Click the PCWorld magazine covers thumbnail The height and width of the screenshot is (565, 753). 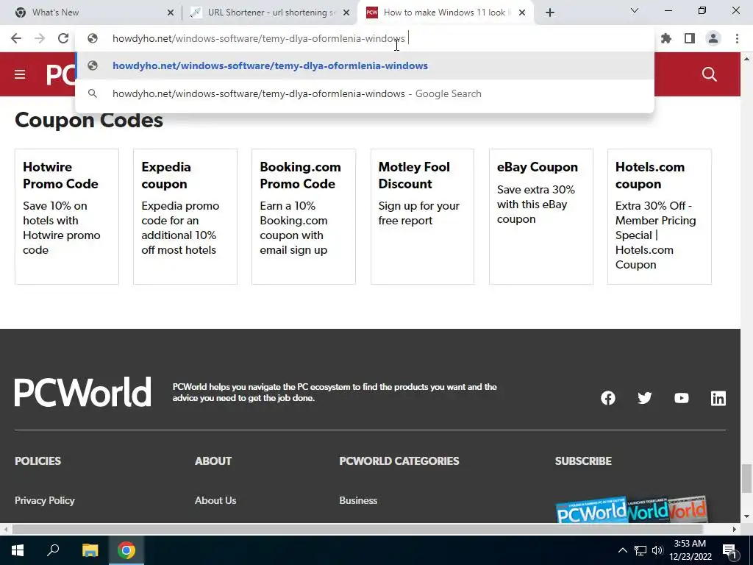coord(632,510)
